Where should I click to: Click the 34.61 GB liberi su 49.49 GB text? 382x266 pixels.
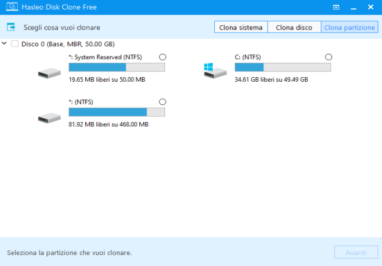tap(271, 80)
